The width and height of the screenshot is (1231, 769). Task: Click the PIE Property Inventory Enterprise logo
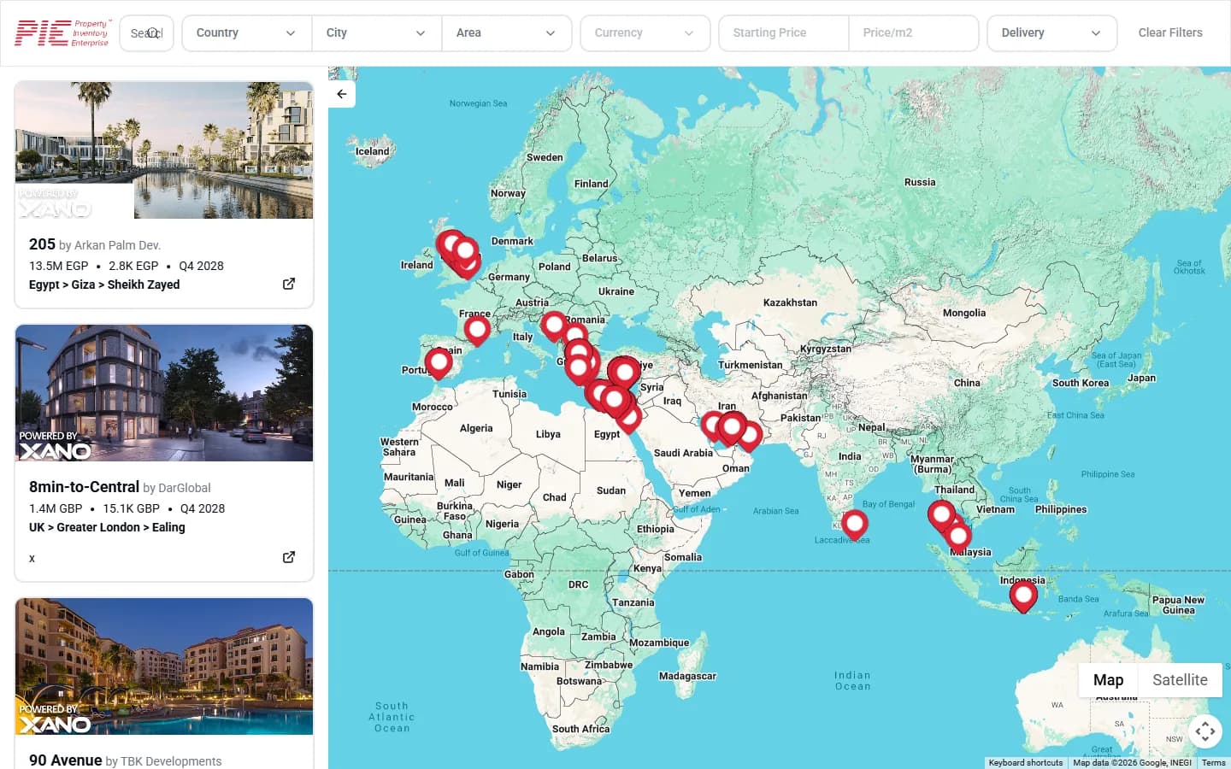coord(62,33)
